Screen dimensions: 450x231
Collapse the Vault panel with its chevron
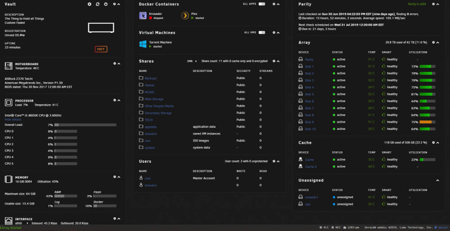119,4
